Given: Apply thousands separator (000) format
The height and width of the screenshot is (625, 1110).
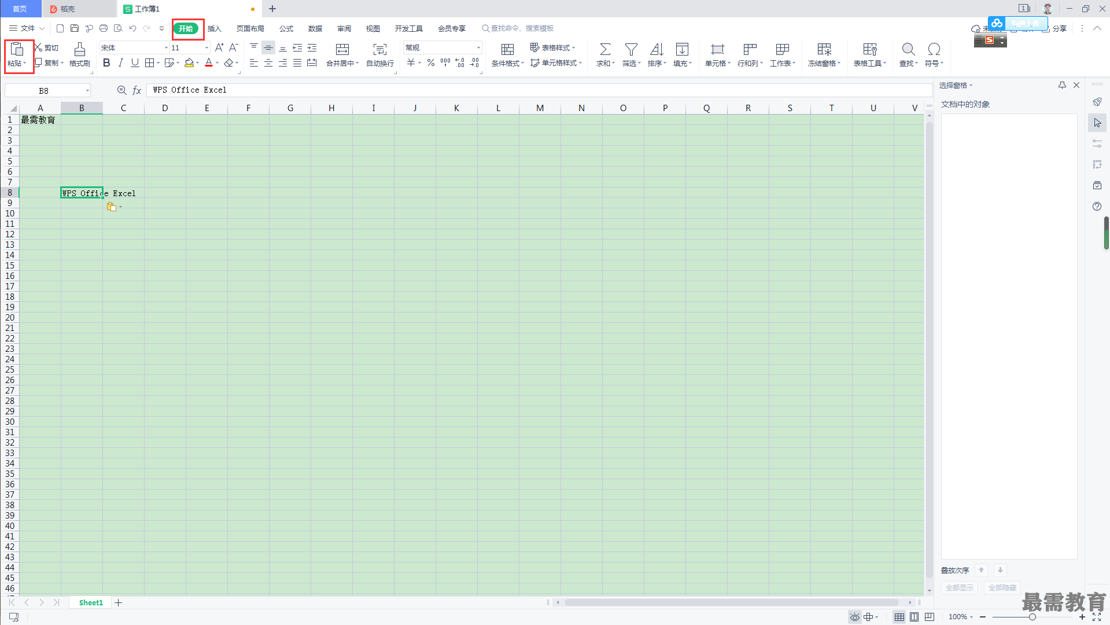Looking at the screenshot, I should click(x=445, y=63).
